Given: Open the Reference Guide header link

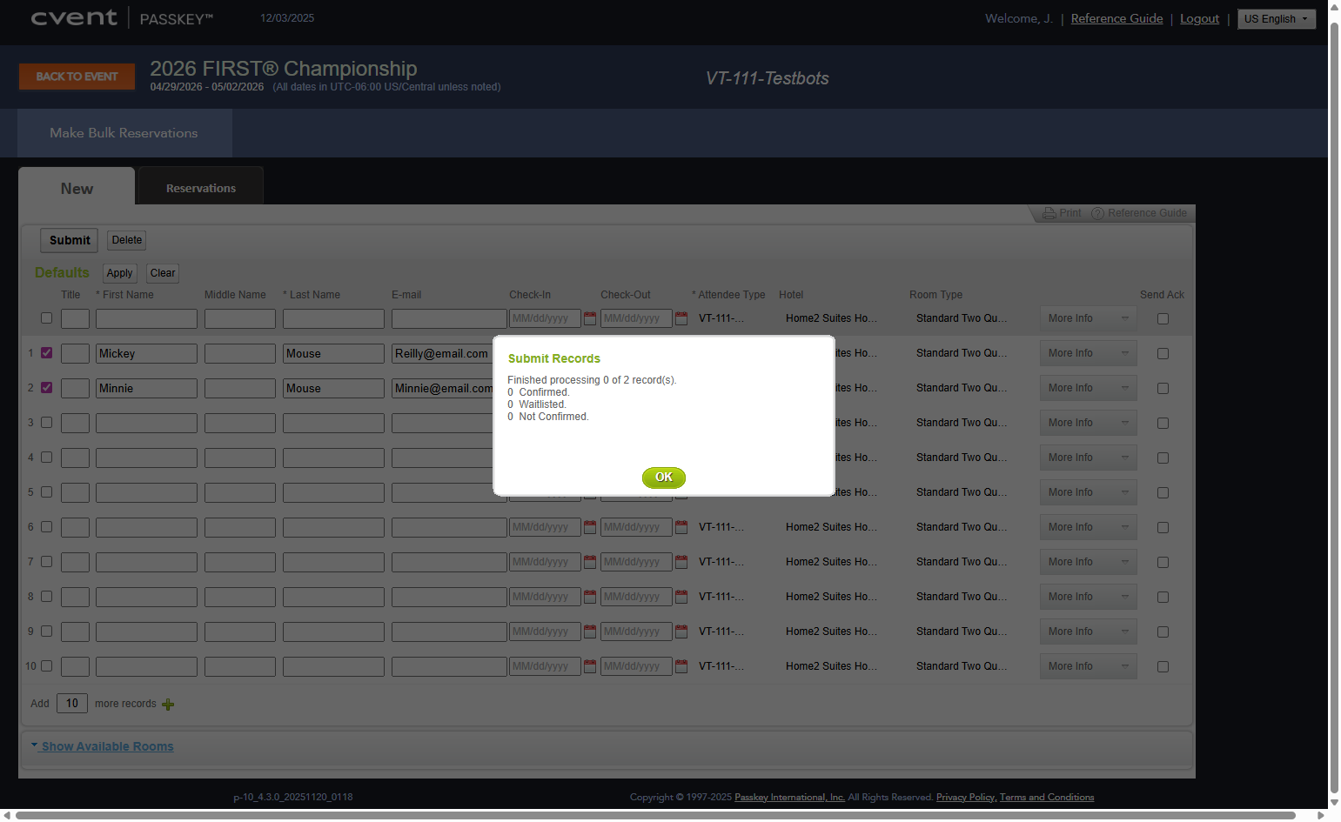Looking at the screenshot, I should pos(1116,18).
